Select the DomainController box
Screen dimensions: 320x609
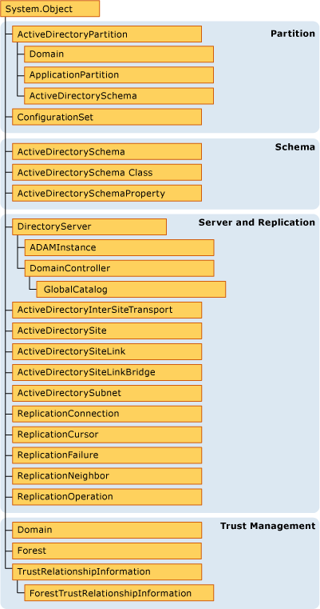pos(120,268)
